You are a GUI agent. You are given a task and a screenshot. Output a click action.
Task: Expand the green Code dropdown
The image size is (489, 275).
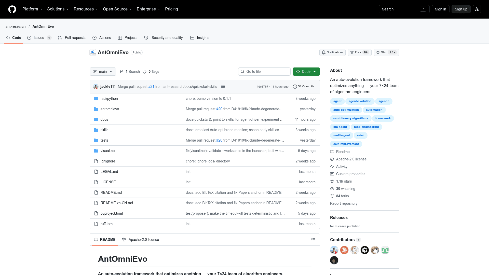tap(306, 72)
